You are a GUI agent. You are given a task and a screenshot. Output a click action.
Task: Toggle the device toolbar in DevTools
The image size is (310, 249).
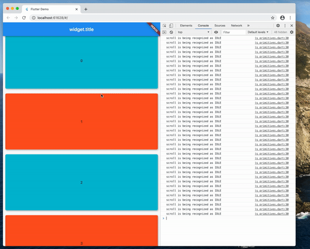[171, 26]
